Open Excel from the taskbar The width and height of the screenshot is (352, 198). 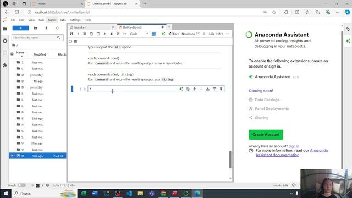(84, 193)
